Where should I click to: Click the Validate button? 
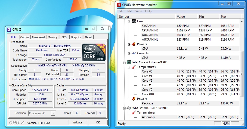pyautogui.click(x=77, y=122)
